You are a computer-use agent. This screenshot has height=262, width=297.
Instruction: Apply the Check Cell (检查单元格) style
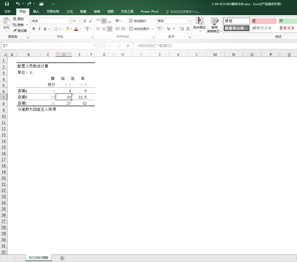click(236, 28)
